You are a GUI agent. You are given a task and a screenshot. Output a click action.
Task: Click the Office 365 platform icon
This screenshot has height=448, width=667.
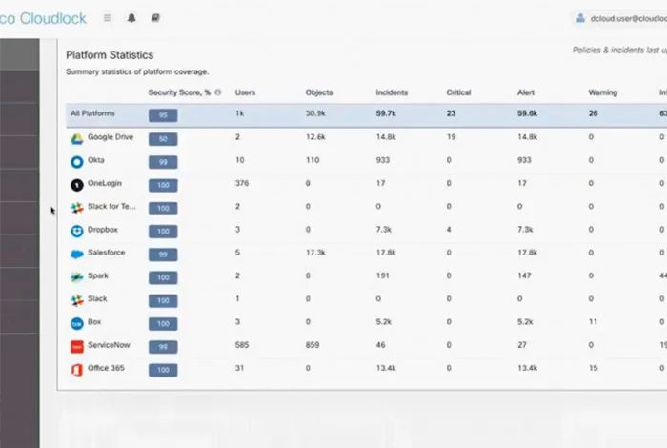(77, 370)
